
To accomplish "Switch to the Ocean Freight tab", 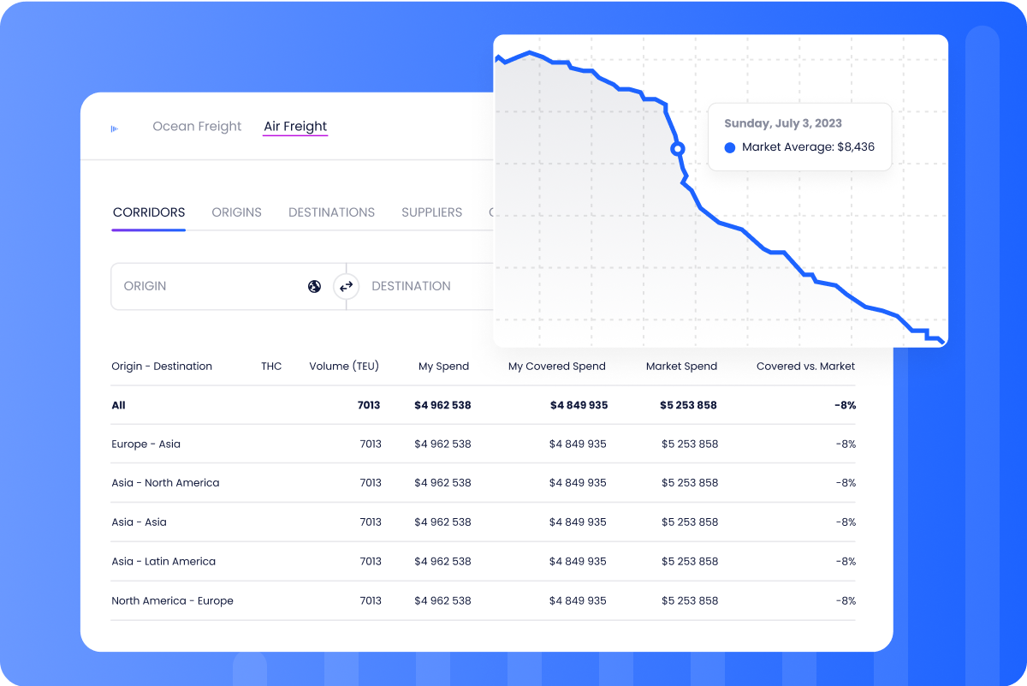I will 197,126.
